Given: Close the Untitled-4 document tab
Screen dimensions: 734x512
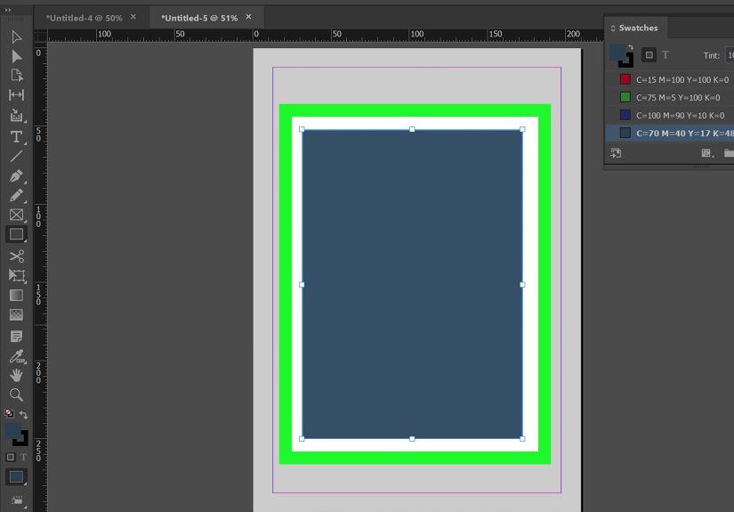Looking at the screenshot, I should (133, 17).
